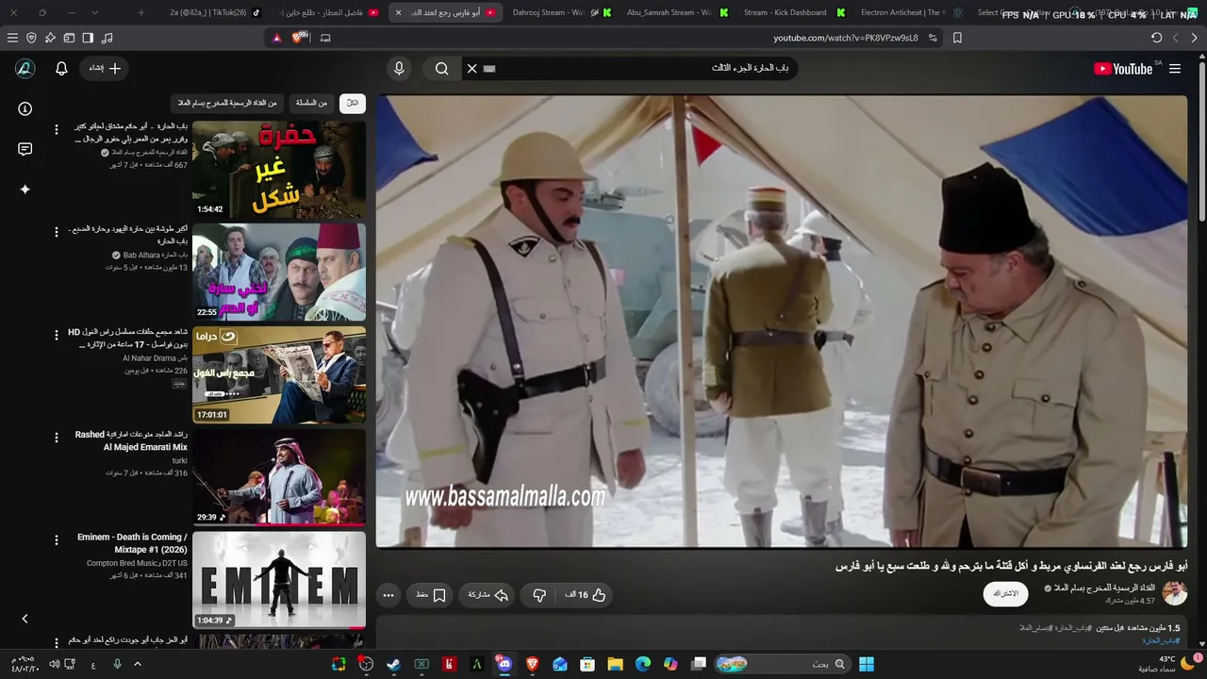Open site settings icon in address bar
Screen dimensions: 1207x679
click(x=933, y=38)
